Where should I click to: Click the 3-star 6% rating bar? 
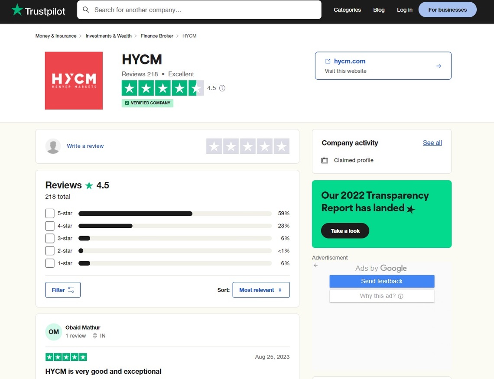click(175, 239)
